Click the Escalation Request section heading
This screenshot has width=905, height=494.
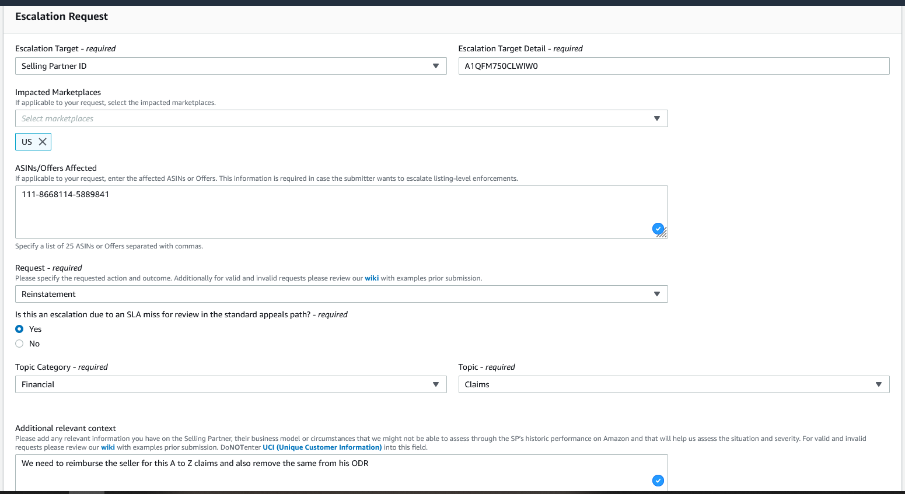point(61,16)
